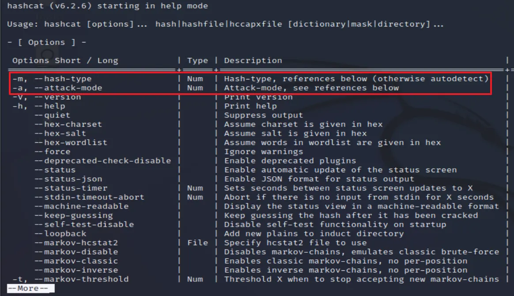The image size is (514, 296).
Task: Click the --deprecated-check-disable option
Action: click(x=102, y=161)
